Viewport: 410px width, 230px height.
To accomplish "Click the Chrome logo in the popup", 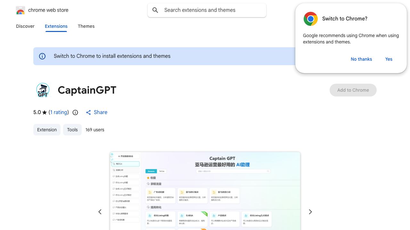I will click(311, 19).
